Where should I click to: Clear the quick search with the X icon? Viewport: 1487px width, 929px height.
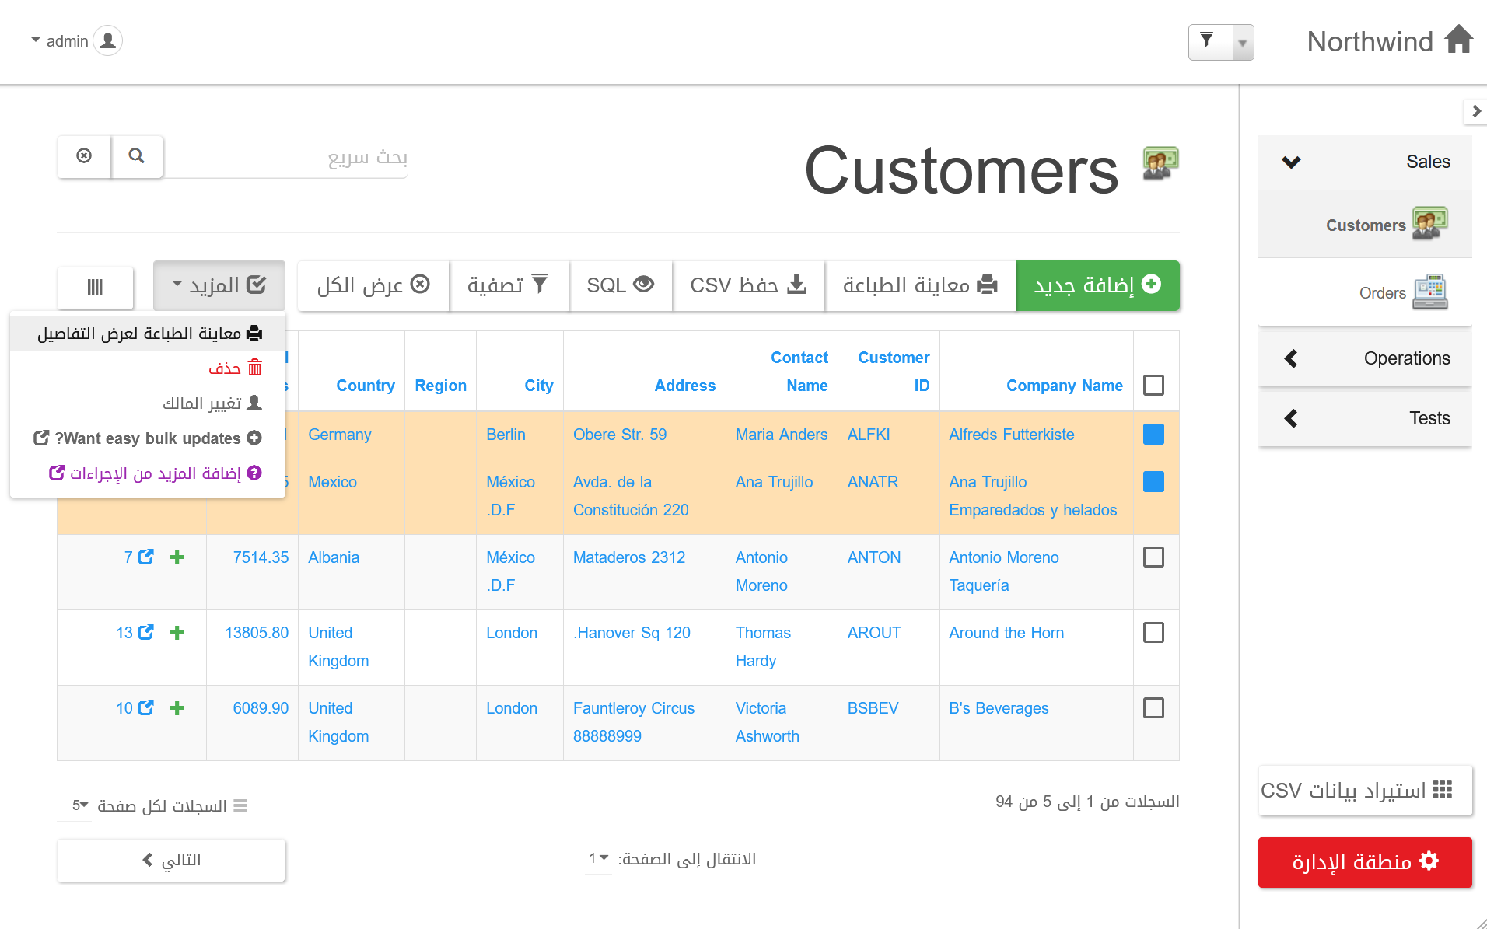click(84, 156)
